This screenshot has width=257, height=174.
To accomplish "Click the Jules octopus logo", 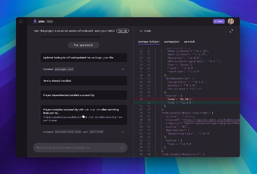I will click(x=35, y=21).
